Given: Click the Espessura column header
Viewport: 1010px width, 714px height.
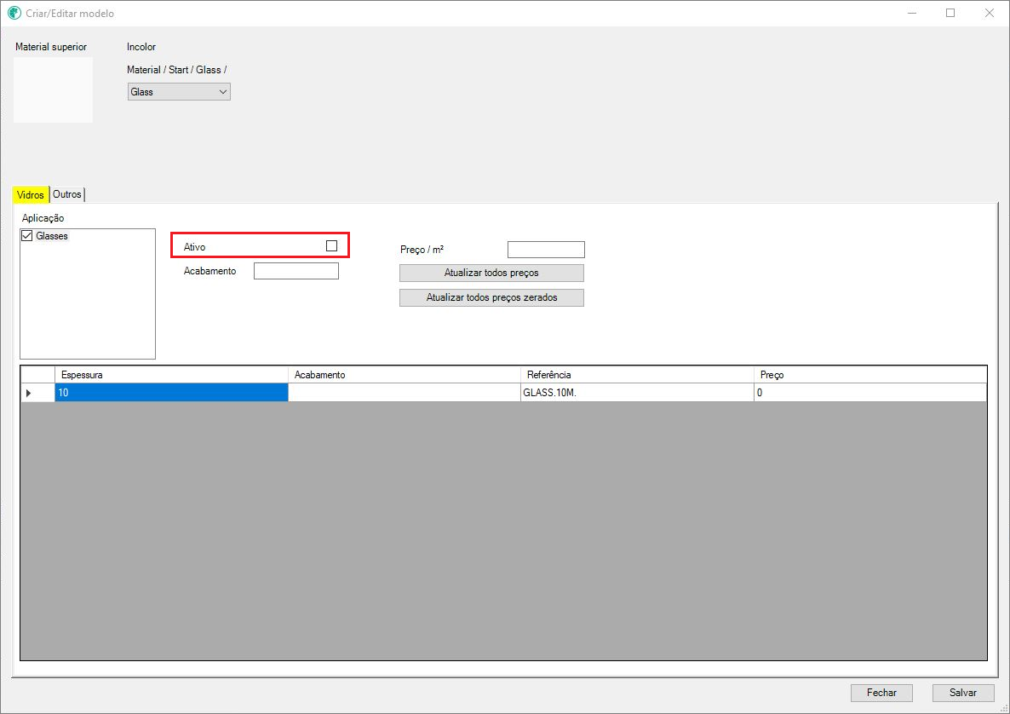Looking at the screenshot, I should (x=171, y=374).
